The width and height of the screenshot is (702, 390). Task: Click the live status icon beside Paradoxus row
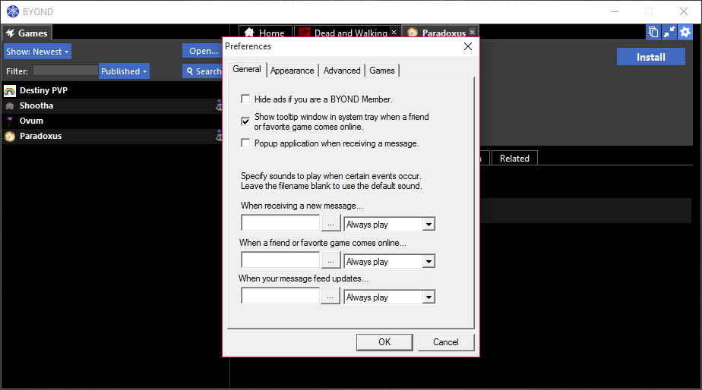pos(219,136)
